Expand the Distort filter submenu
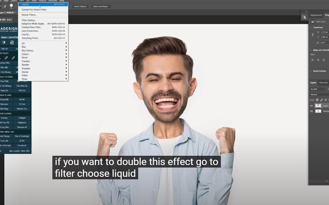The image size is (329, 205). [x=25, y=54]
